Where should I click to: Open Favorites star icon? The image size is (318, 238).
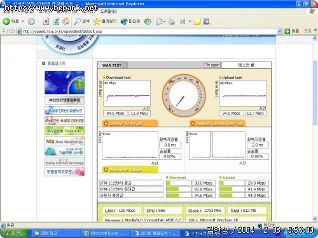[97, 21]
